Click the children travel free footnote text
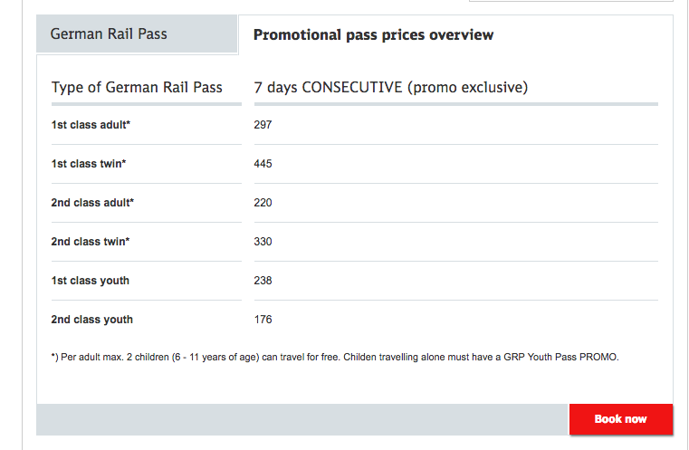Viewport: 689px width, 450px height. [335, 357]
